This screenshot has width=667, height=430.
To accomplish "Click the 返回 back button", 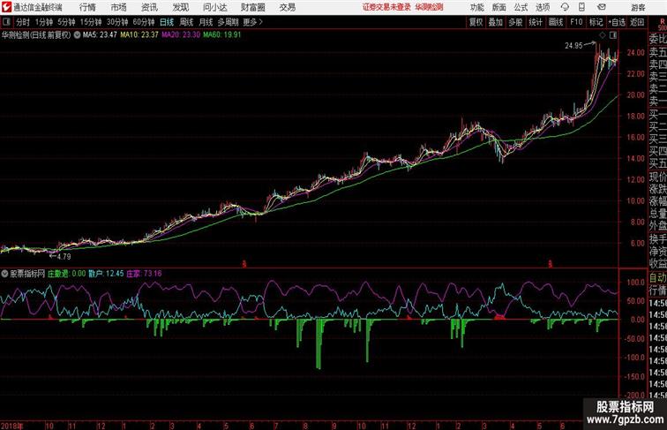I will click(x=637, y=22).
